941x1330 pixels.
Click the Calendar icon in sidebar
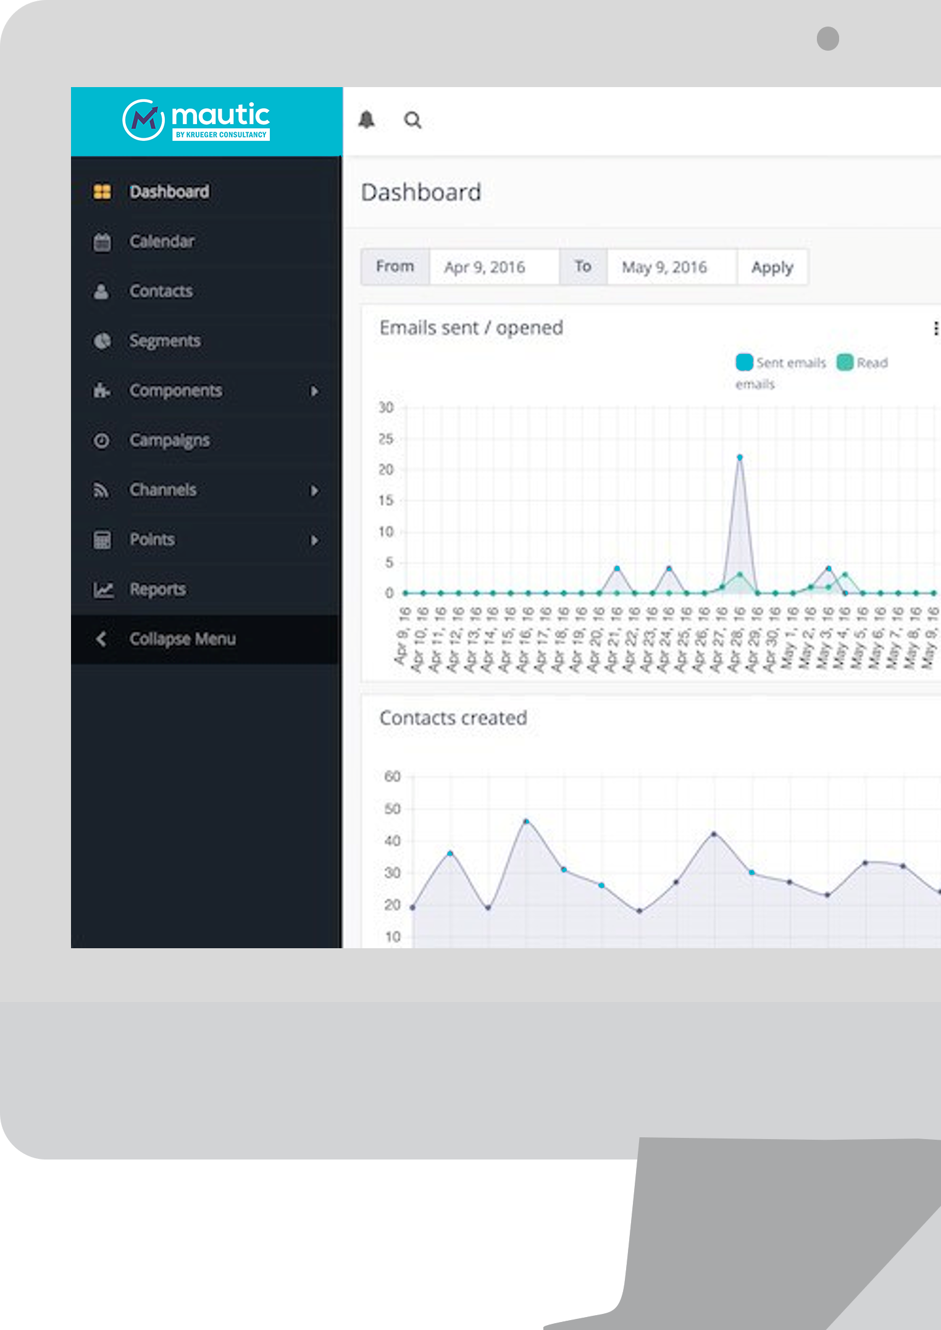(x=102, y=242)
